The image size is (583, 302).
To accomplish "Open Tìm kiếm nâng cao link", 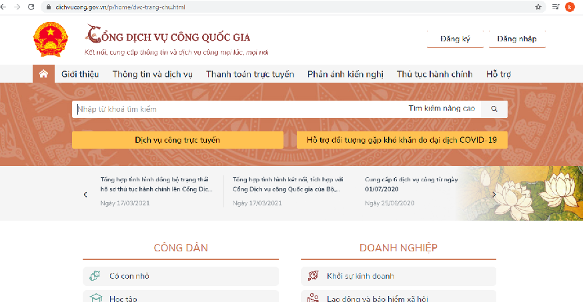I will [442, 109].
